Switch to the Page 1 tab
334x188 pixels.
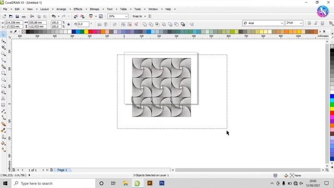tap(62, 170)
